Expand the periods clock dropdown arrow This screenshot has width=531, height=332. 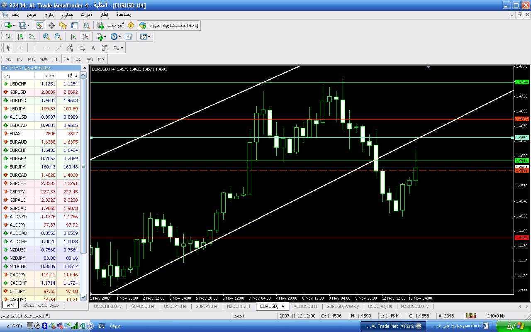pyautogui.click(x=120, y=37)
